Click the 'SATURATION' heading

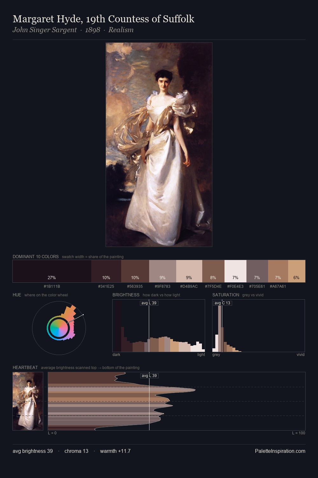point(226,295)
